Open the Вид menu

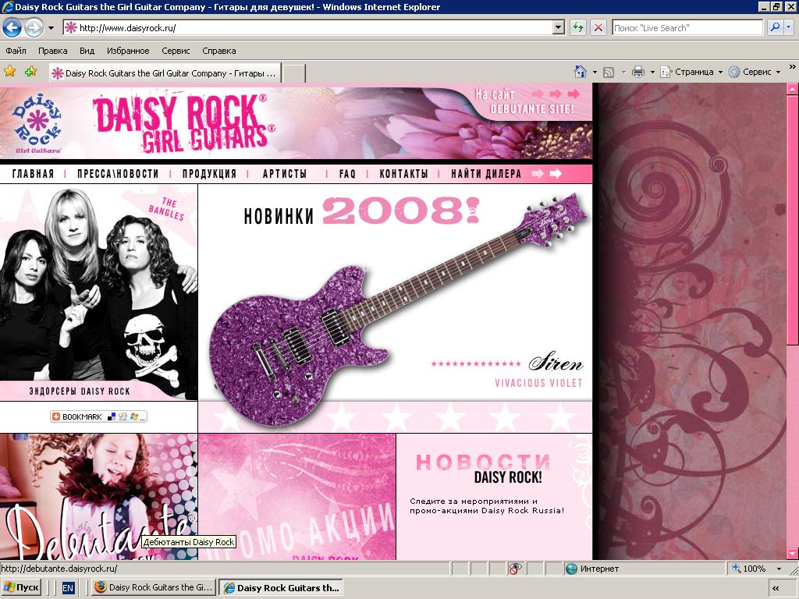(x=87, y=51)
